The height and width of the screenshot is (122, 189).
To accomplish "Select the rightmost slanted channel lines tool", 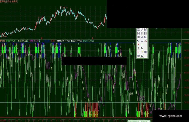I will pos(145,30).
